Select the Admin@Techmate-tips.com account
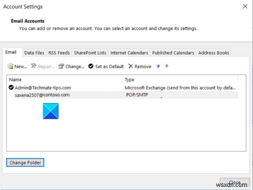 point(43,88)
